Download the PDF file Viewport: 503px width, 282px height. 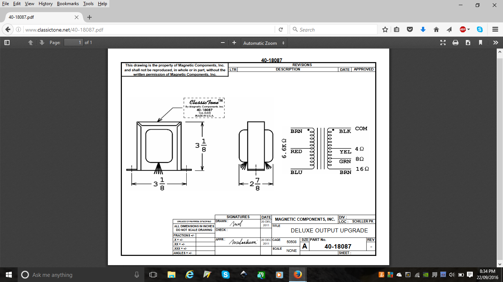[468, 43]
